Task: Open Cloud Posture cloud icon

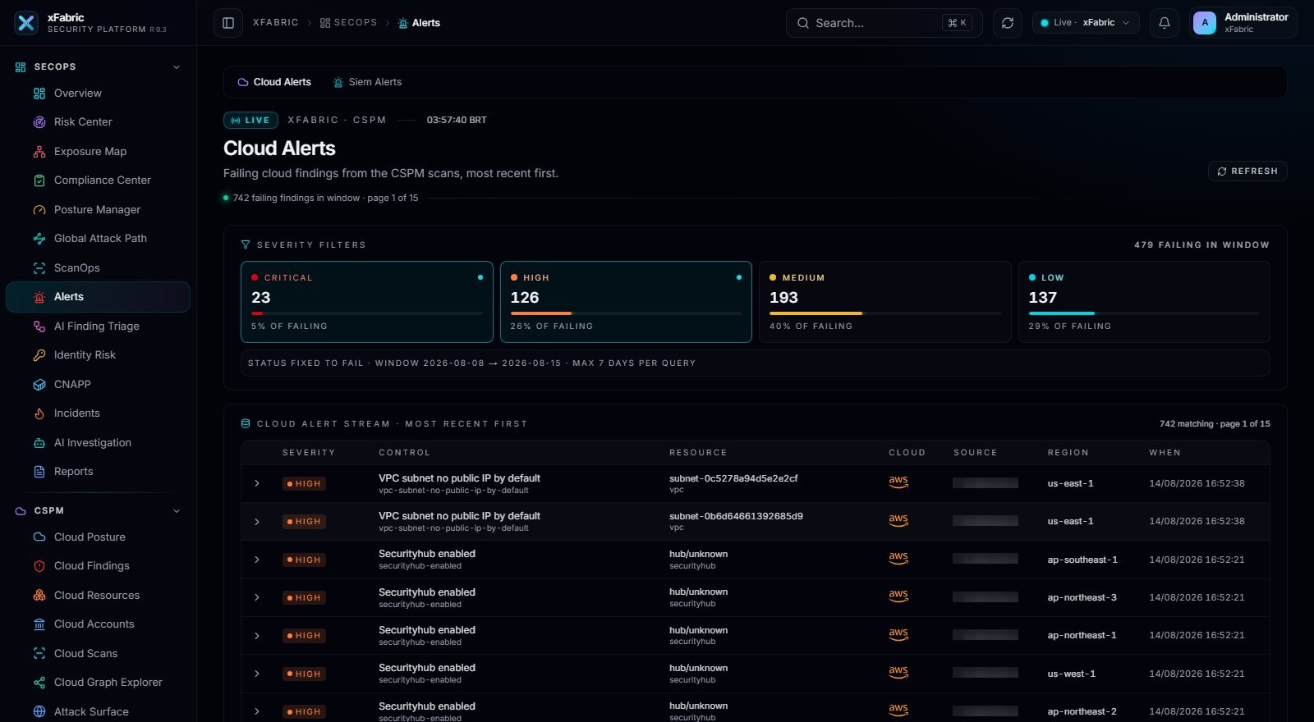Action: (39, 537)
